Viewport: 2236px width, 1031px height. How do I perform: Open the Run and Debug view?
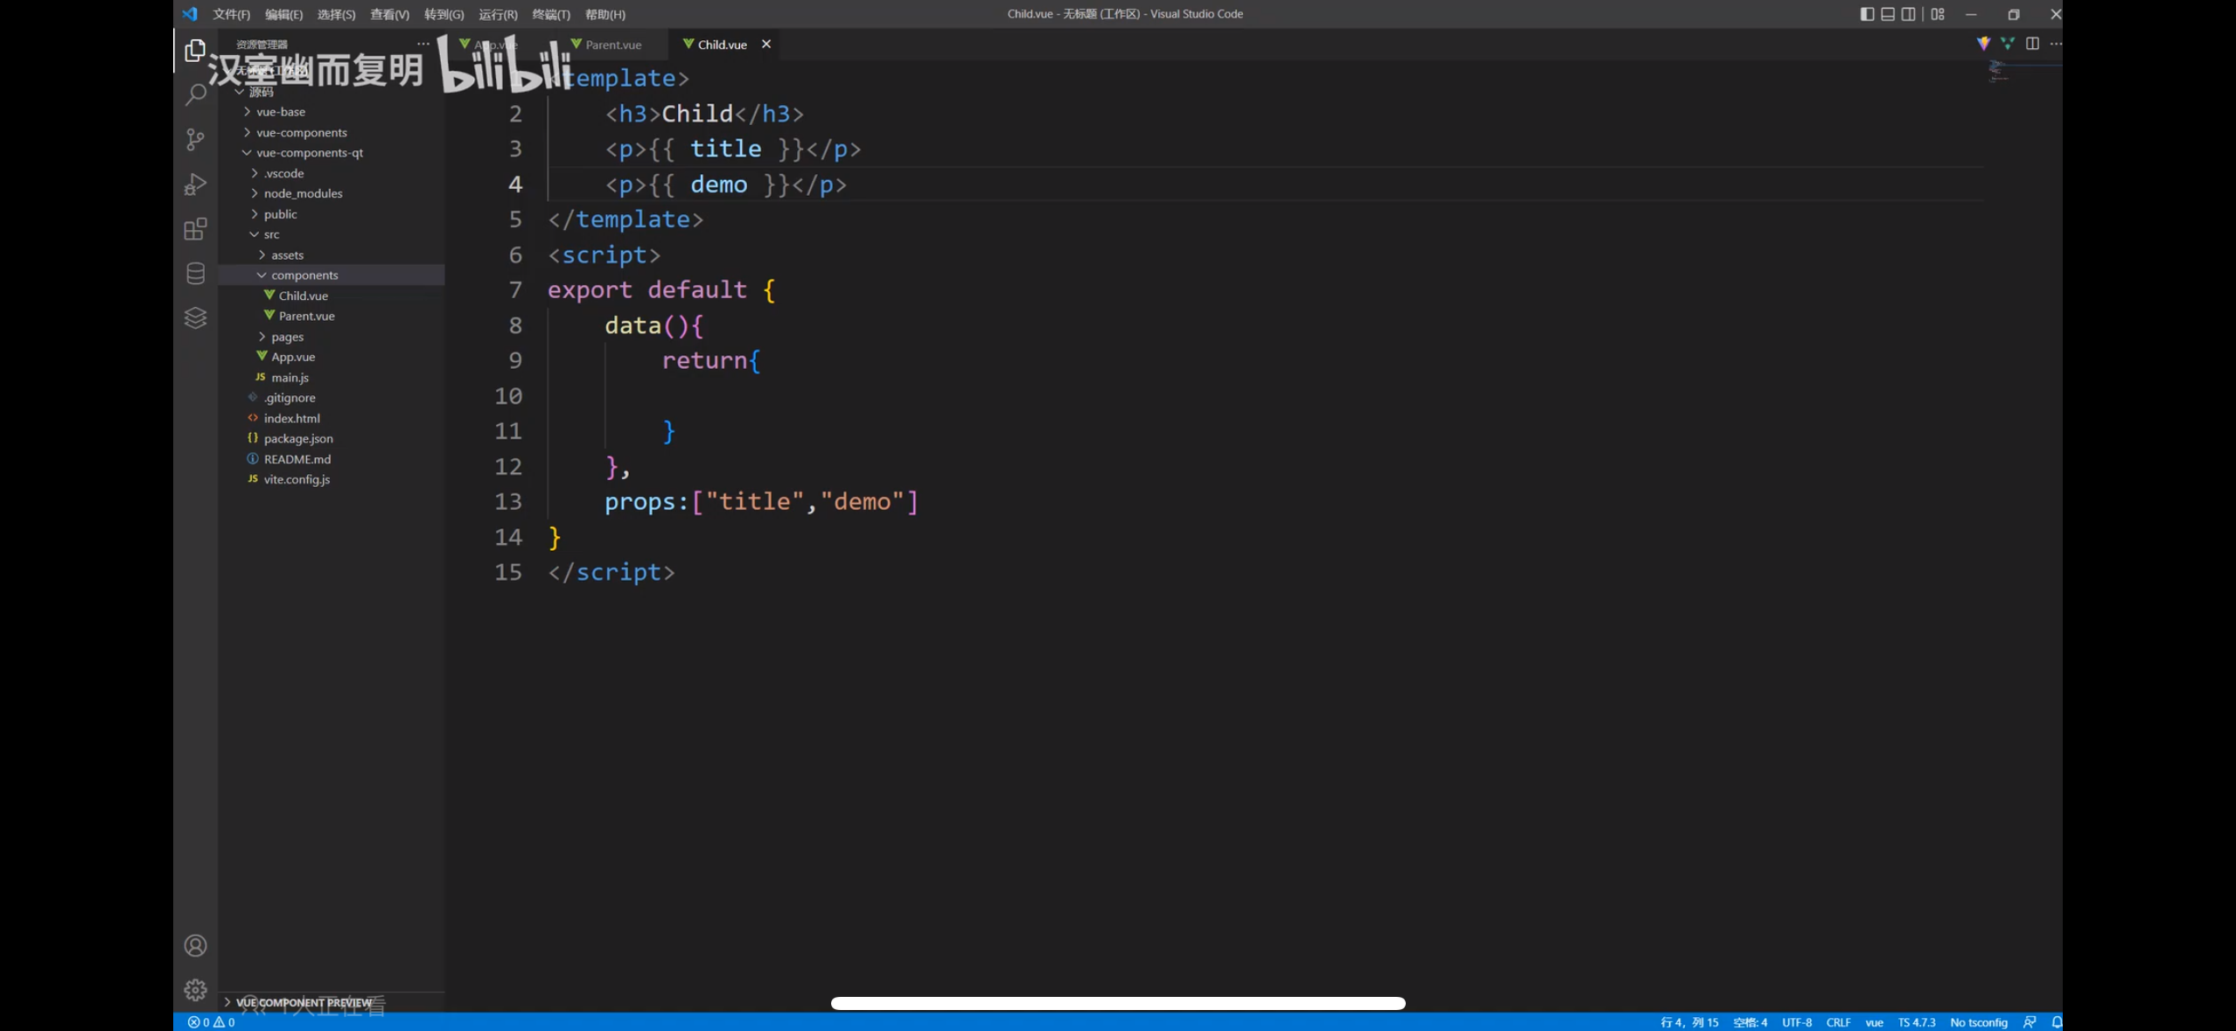pos(195,185)
